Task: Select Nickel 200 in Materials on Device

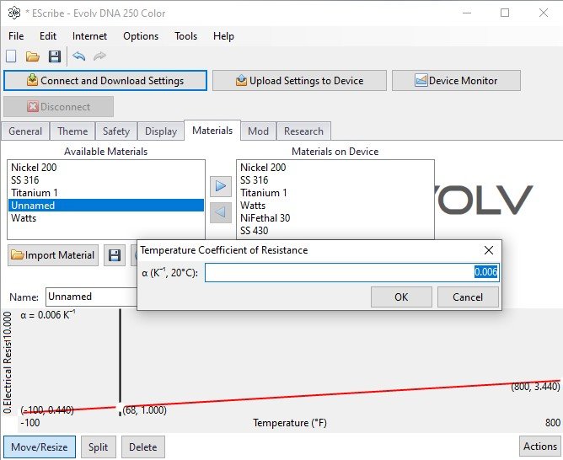Action: point(335,168)
